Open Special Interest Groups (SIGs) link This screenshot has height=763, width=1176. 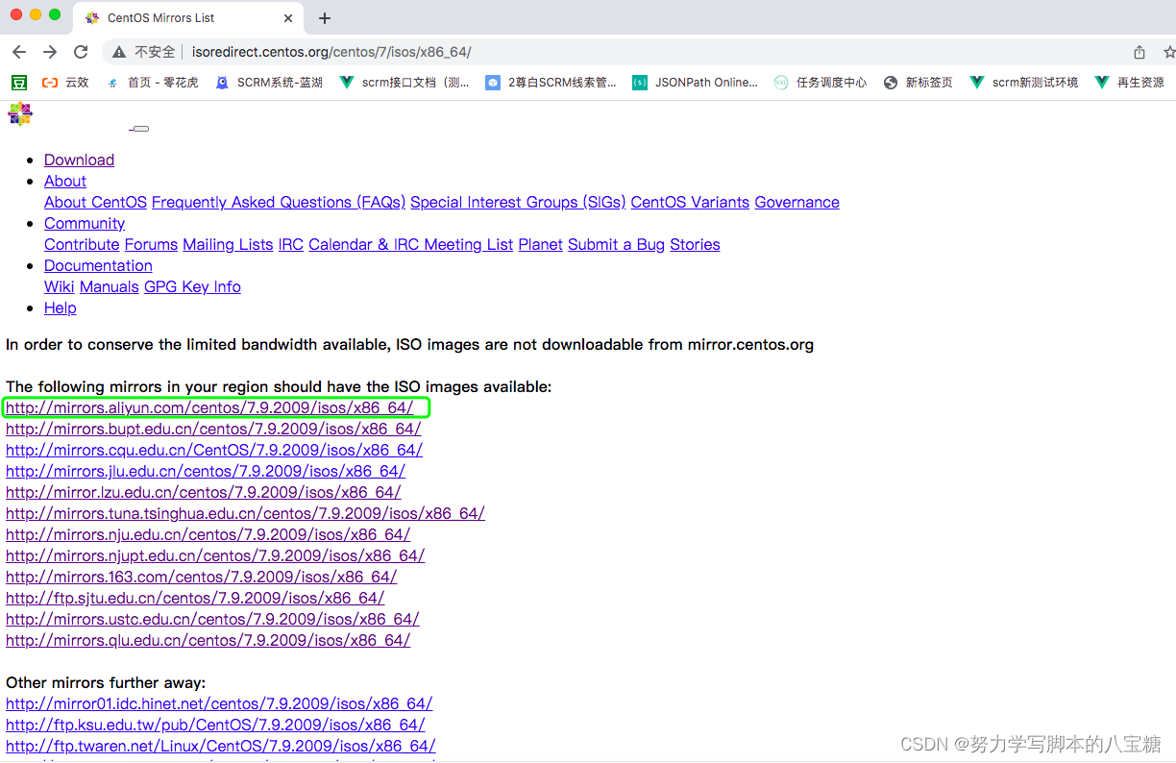518,203
